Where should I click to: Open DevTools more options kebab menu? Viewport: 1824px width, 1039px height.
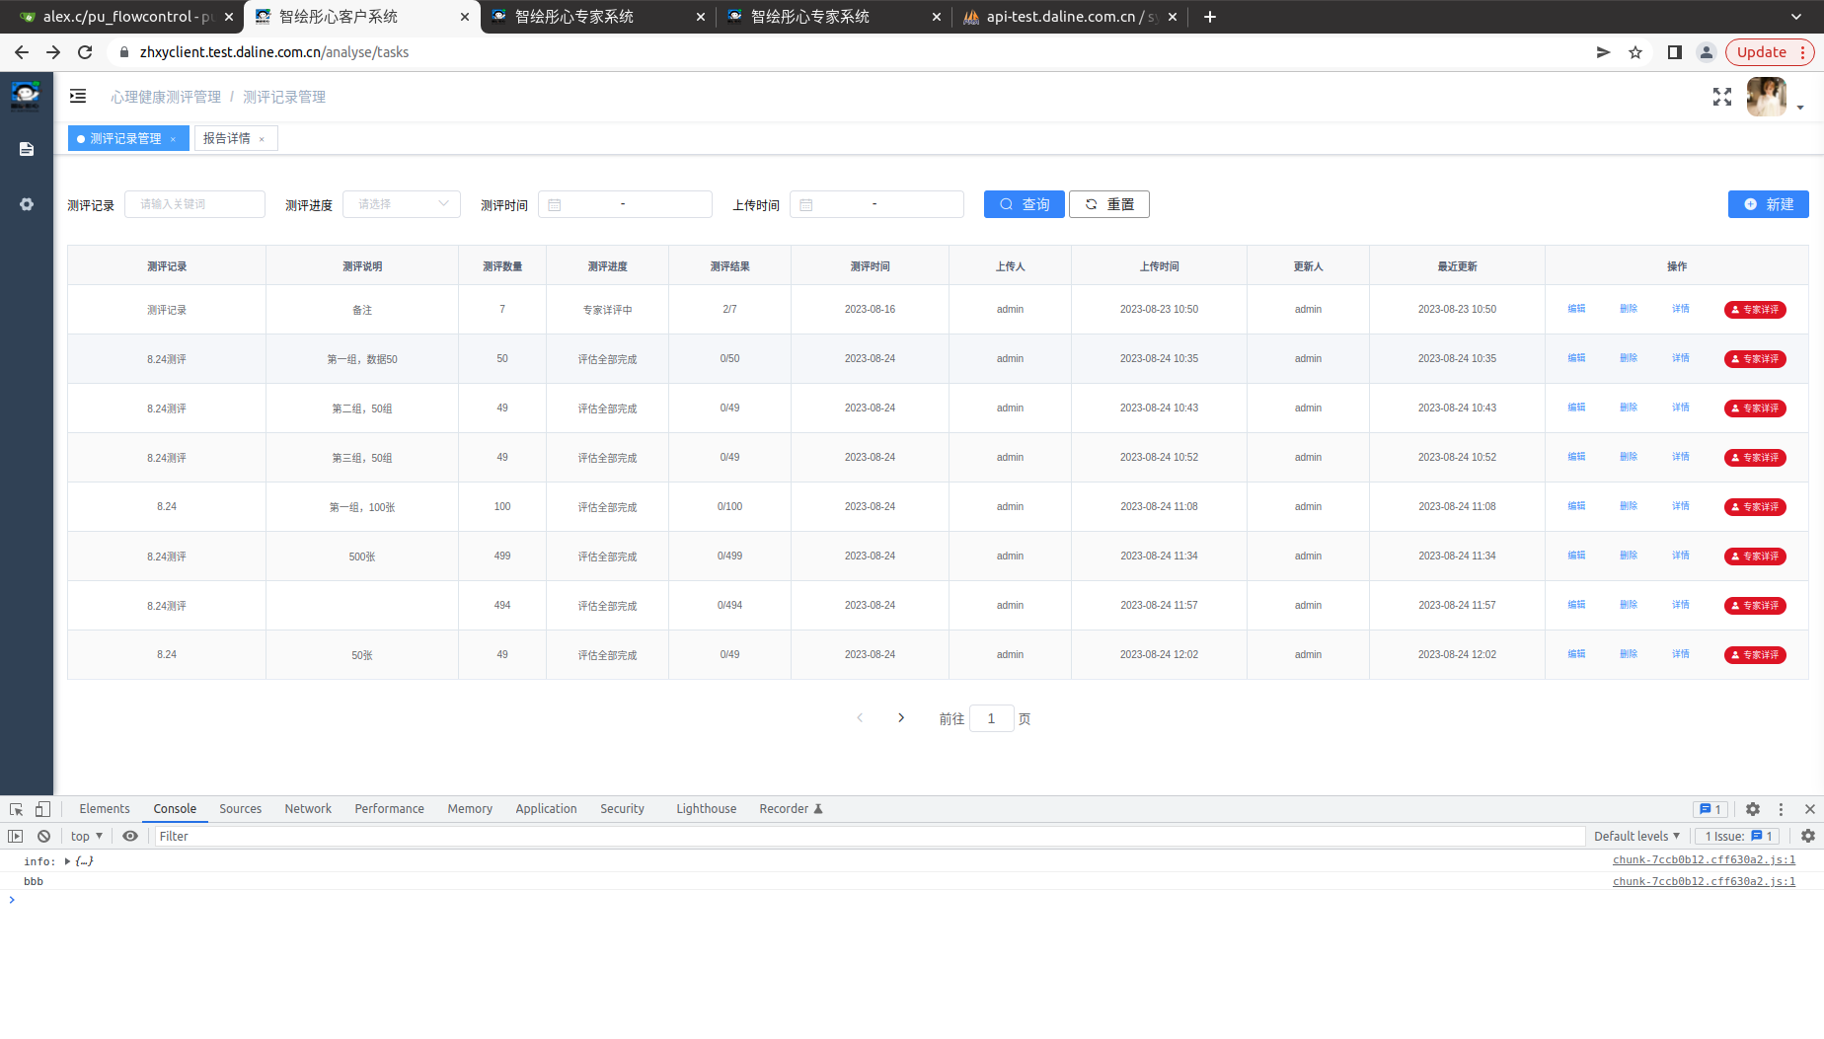click(1781, 809)
